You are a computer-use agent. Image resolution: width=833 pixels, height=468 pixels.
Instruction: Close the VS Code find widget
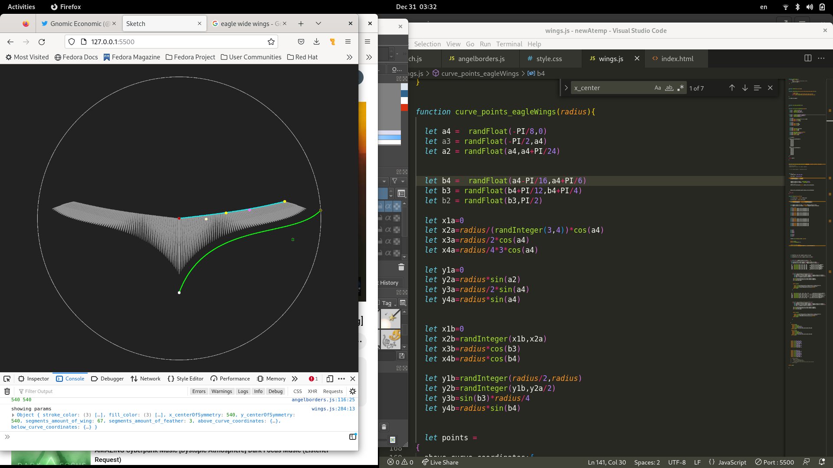770,88
